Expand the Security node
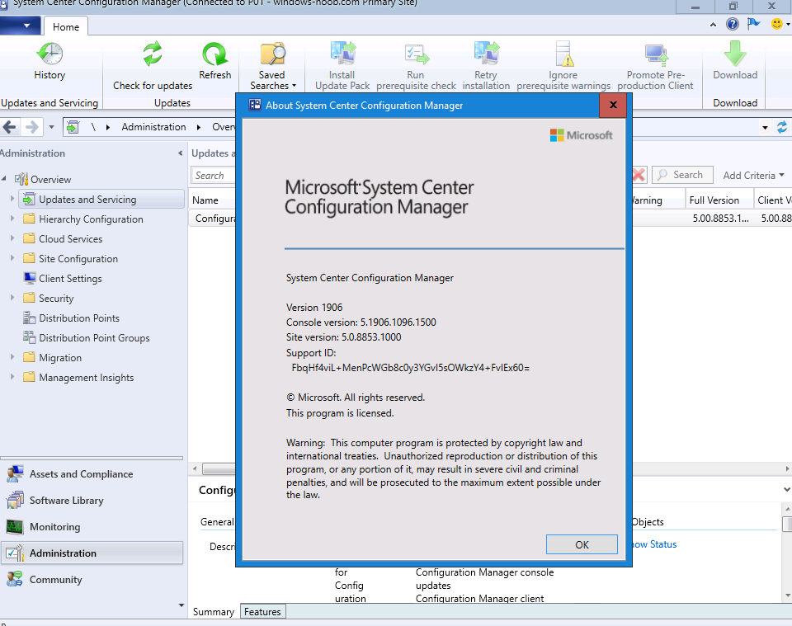The height and width of the screenshot is (626, 792). (x=12, y=298)
